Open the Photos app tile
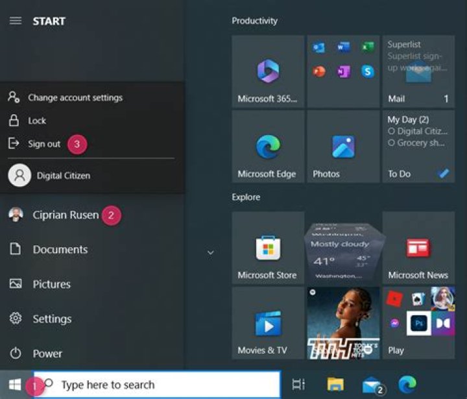This screenshot has width=467, height=399. coord(342,147)
